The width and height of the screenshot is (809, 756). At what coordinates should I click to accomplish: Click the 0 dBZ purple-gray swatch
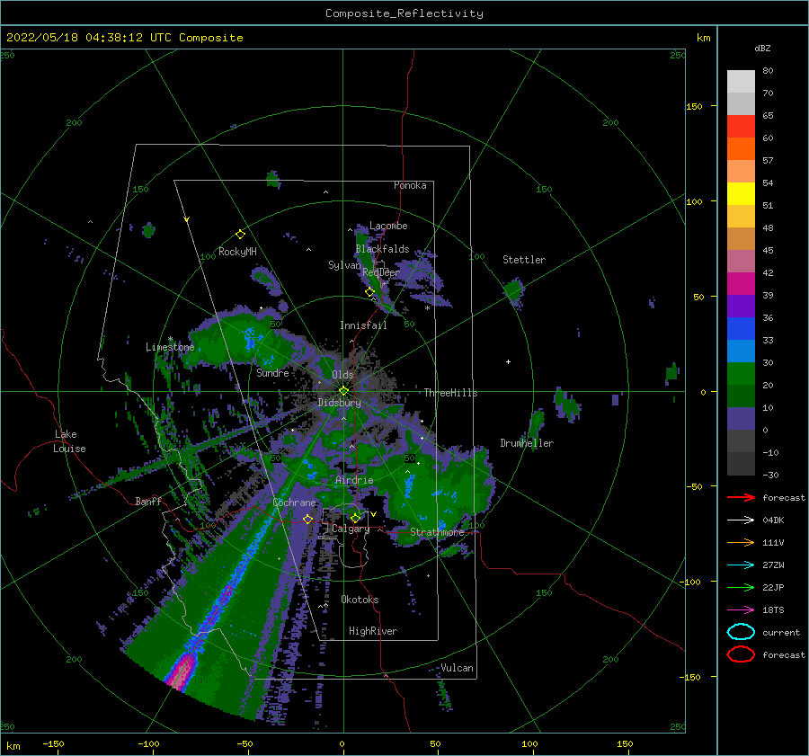pyautogui.click(x=741, y=418)
